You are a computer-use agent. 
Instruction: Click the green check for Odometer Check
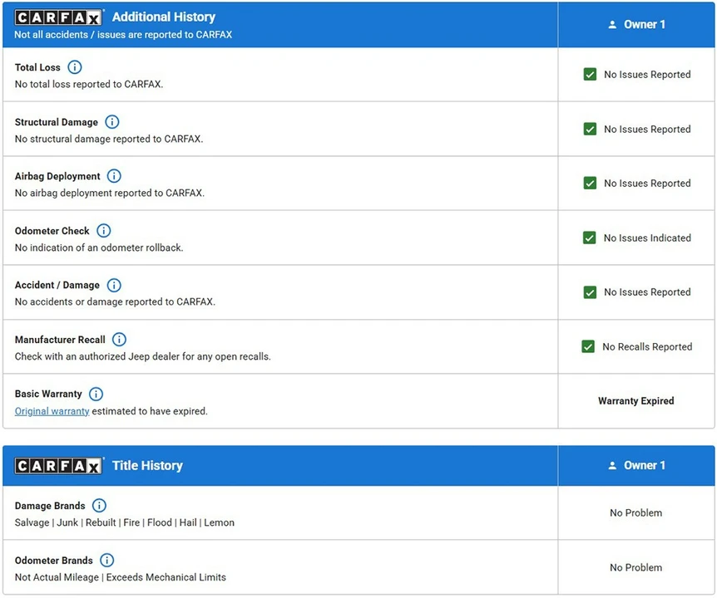click(x=590, y=238)
